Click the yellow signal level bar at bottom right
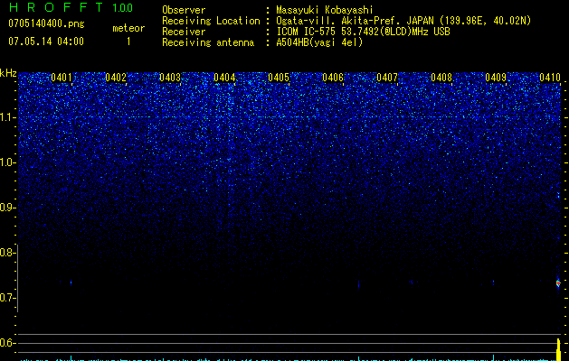This screenshot has width=569, height=361. coord(558,349)
